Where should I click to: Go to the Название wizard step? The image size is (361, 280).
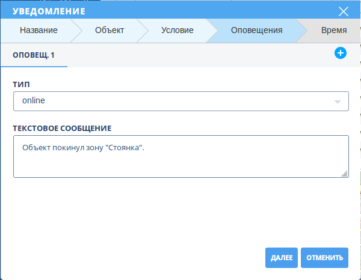pos(39,30)
